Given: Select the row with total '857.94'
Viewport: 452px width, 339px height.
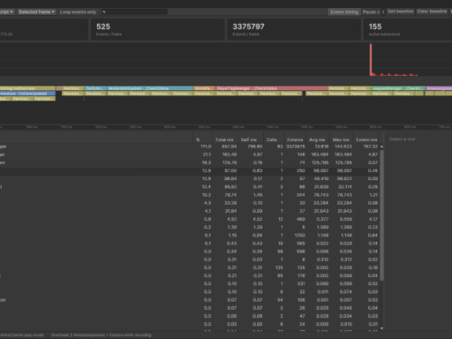Looking at the screenshot, I should click(190, 147).
